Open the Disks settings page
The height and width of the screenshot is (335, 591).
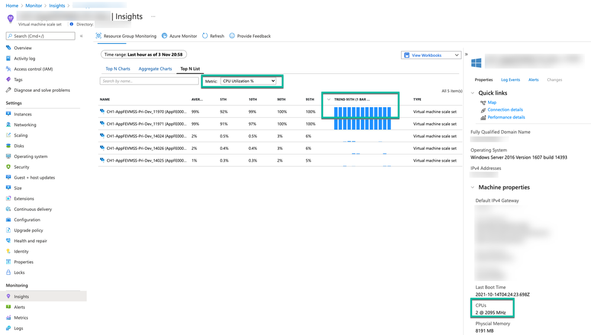tap(19, 146)
